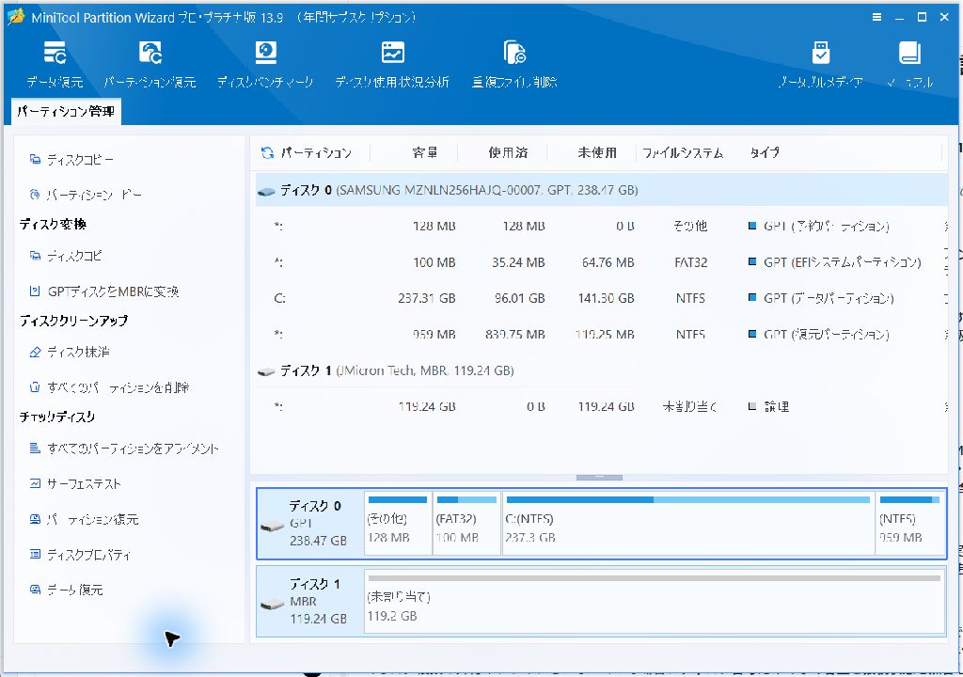
Task: Sort by the タイプ column header
Action: tap(765, 152)
